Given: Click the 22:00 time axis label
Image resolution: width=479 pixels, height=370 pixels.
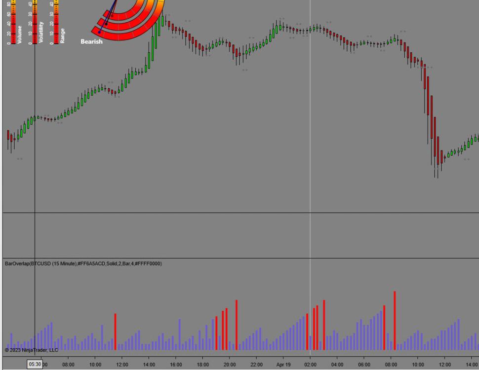Looking at the screenshot, I should (x=256, y=365).
